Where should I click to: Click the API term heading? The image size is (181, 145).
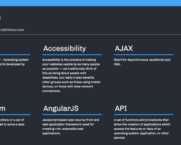click(x=121, y=108)
